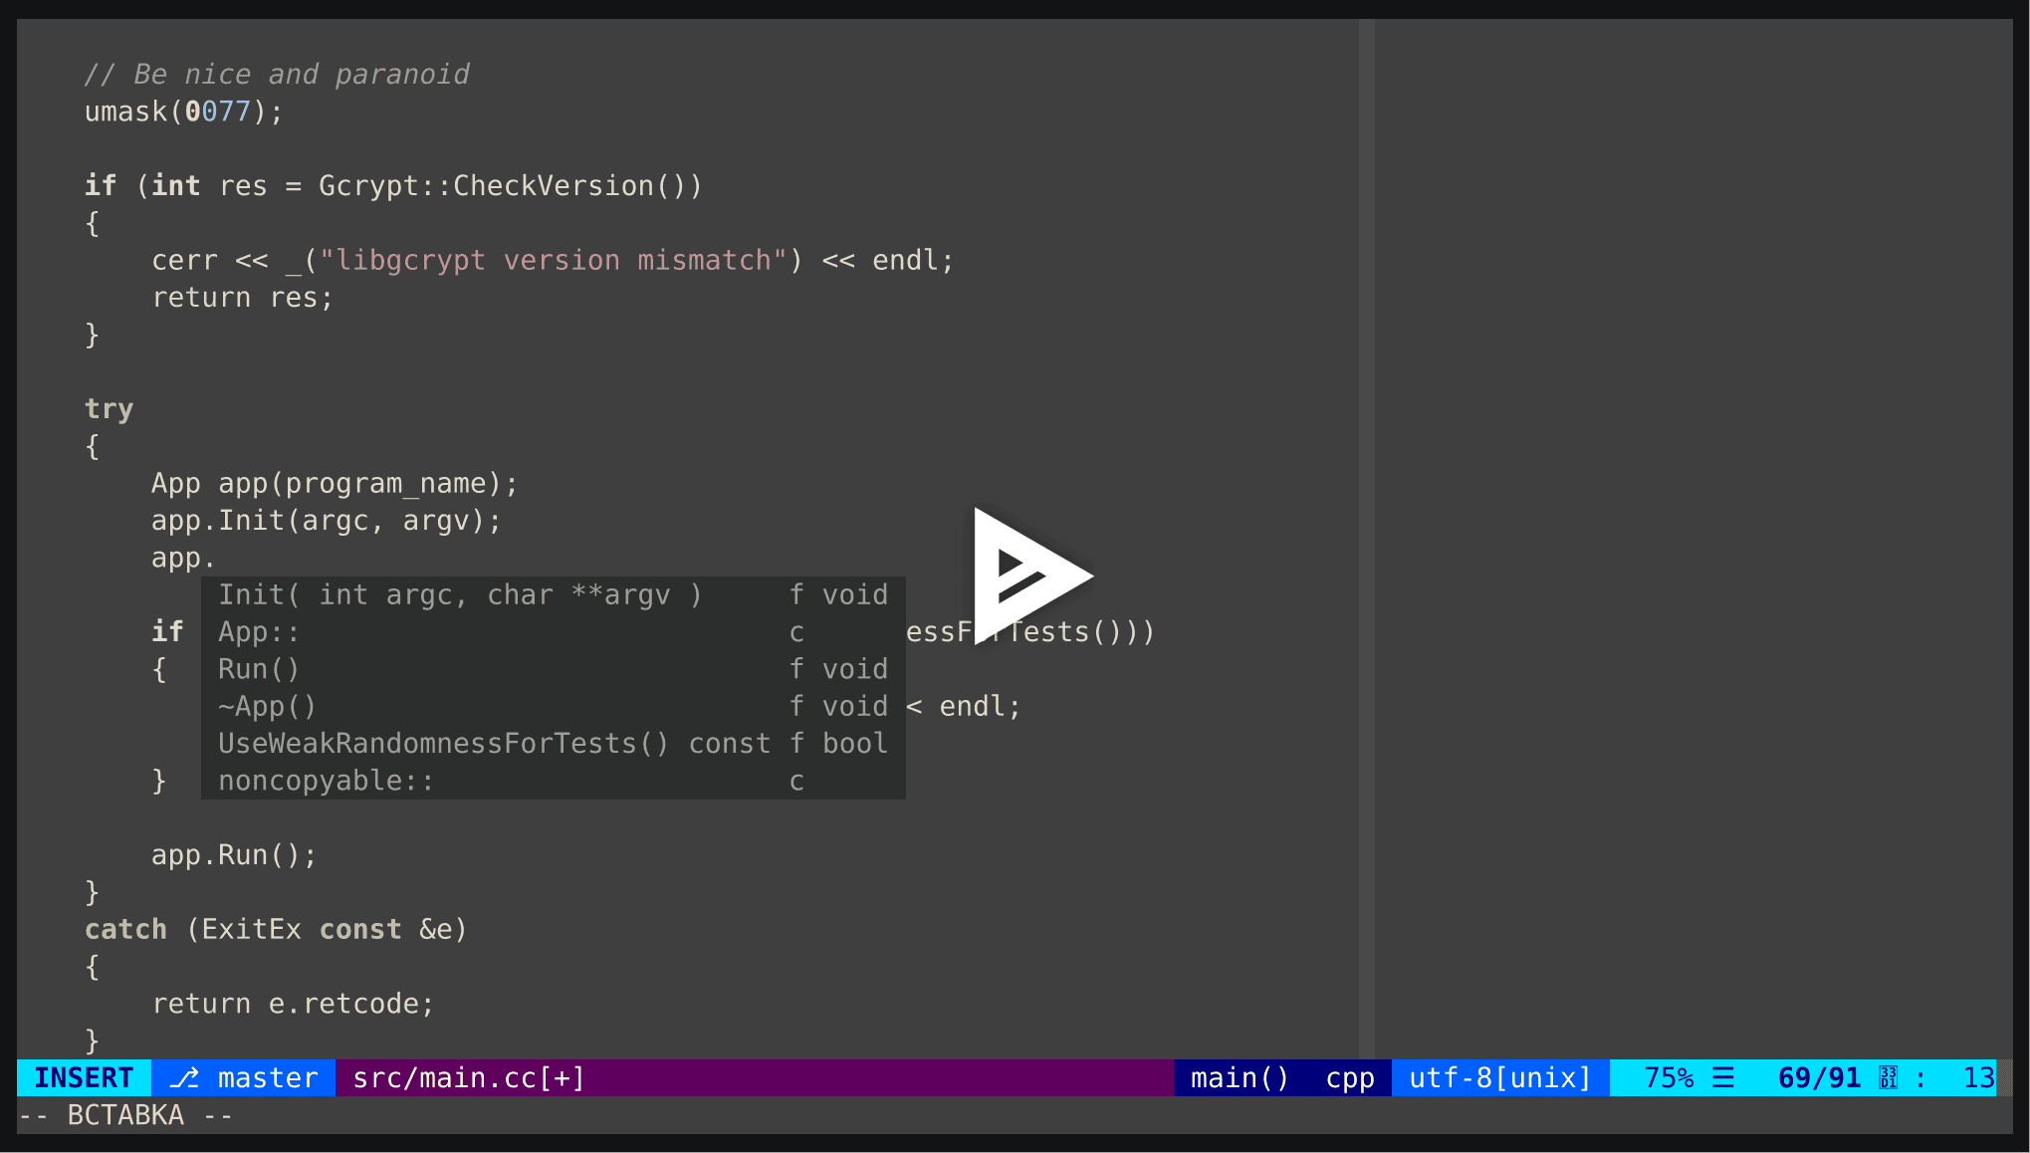Screen dimensions: 2030x1153
Task: Click the 'return res;' line
Action: tap(242, 298)
